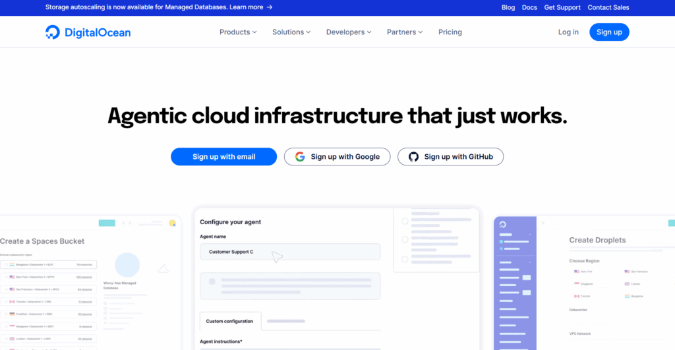The image size is (675, 350).
Task: Open the Developers dropdown menu
Action: (x=349, y=32)
